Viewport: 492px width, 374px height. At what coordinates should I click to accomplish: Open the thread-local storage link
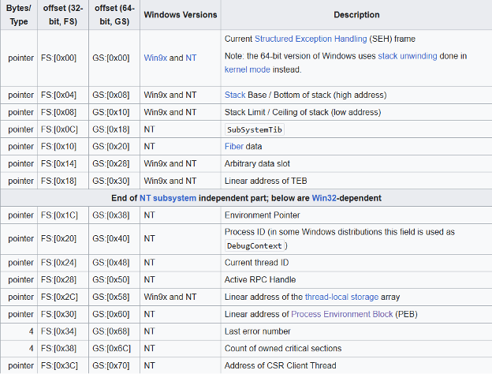coord(341,297)
